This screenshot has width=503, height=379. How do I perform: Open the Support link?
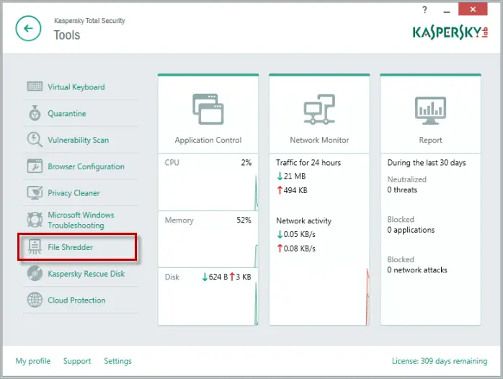tap(77, 361)
